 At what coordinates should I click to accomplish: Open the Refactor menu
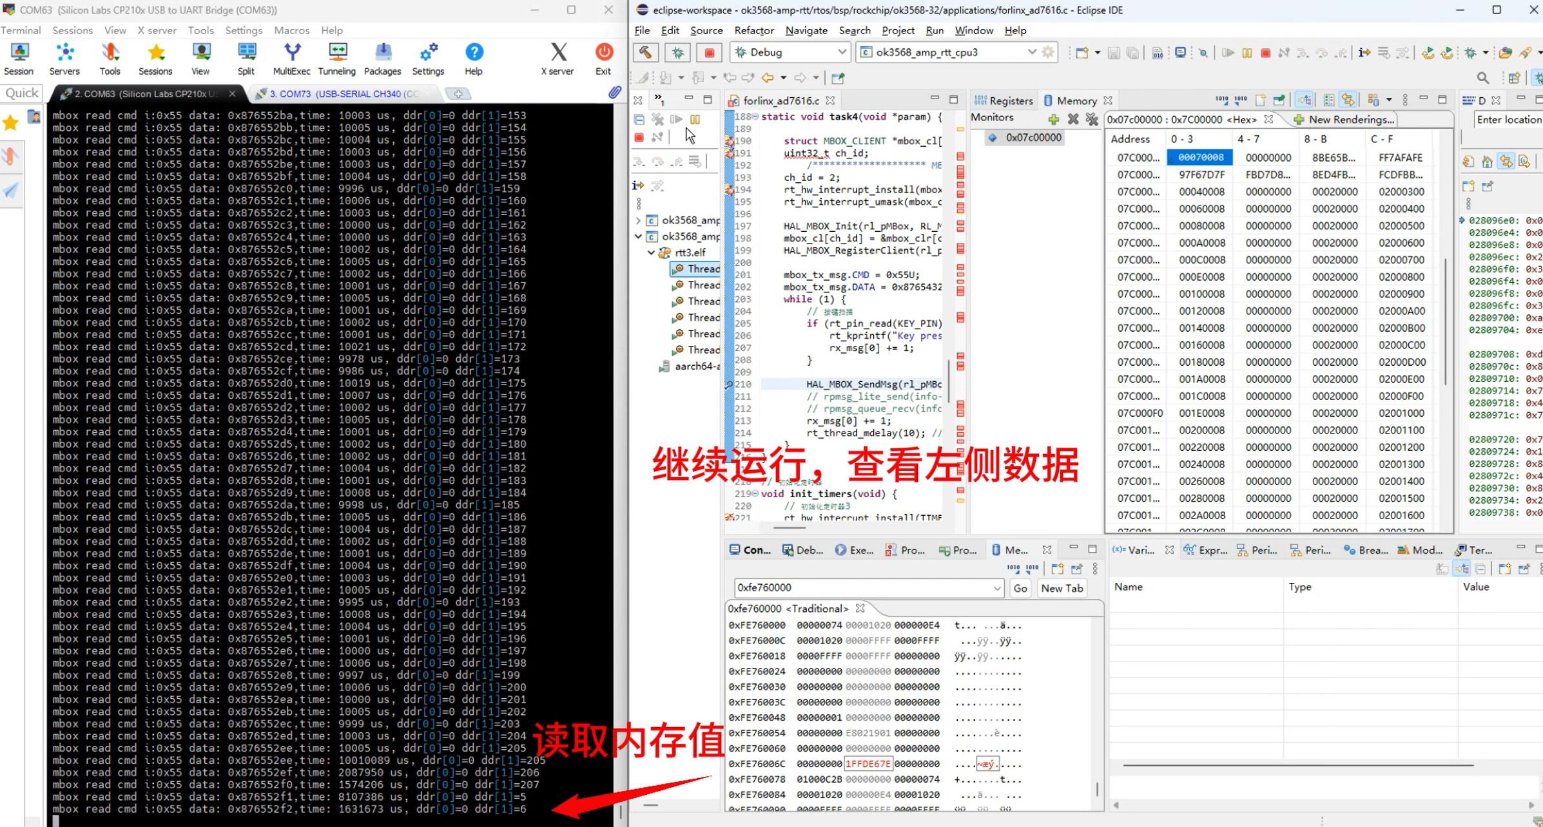click(753, 30)
